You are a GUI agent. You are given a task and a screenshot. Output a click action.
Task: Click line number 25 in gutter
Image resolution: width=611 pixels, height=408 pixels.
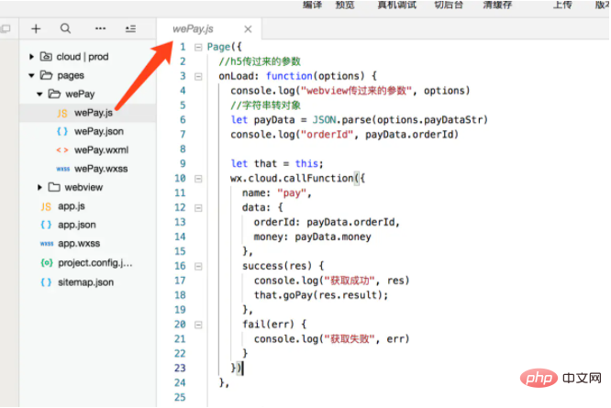(180, 398)
